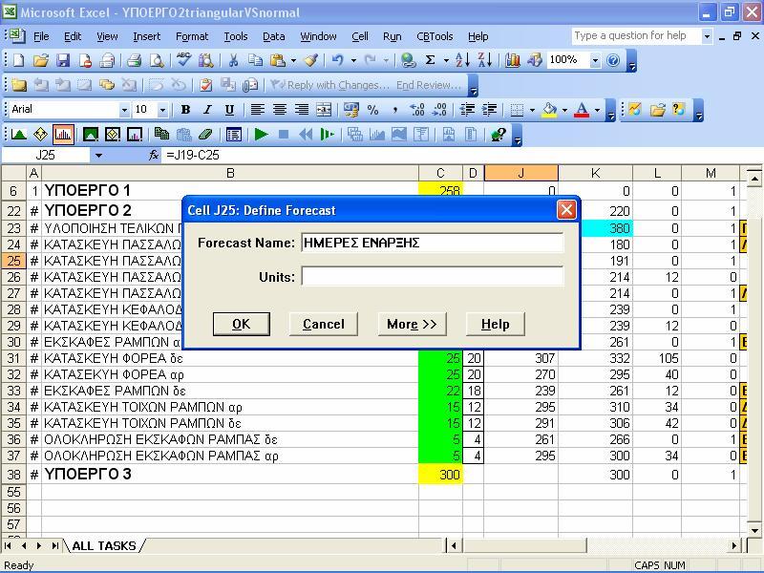The height and width of the screenshot is (573, 764).
Task: Toggle Underline formatting
Action: 229,110
